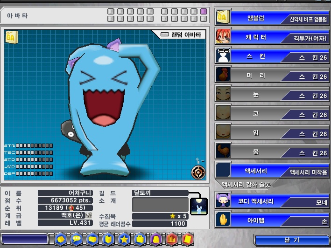Screen dimensions: 331x248
Task: Click the mouth face icon beside 입
Action: [x=223, y=132]
